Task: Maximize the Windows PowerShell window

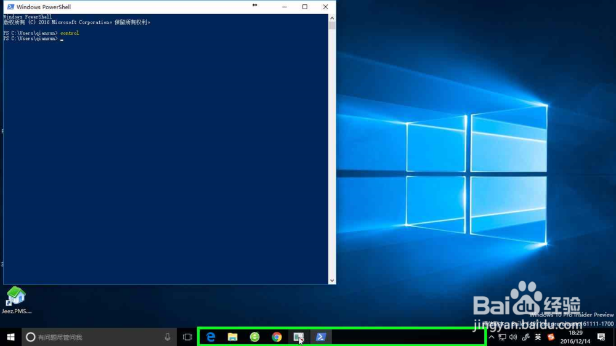Action: (x=305, y=7)
